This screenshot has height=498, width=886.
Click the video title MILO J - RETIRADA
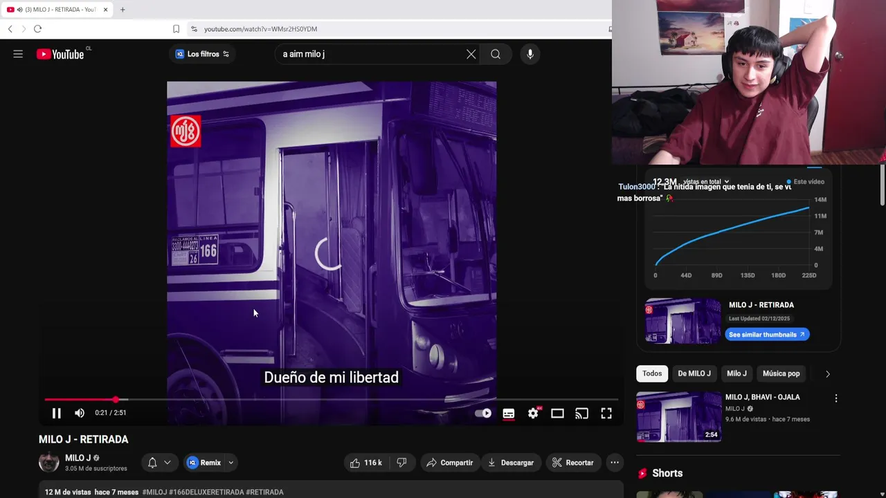84,439
